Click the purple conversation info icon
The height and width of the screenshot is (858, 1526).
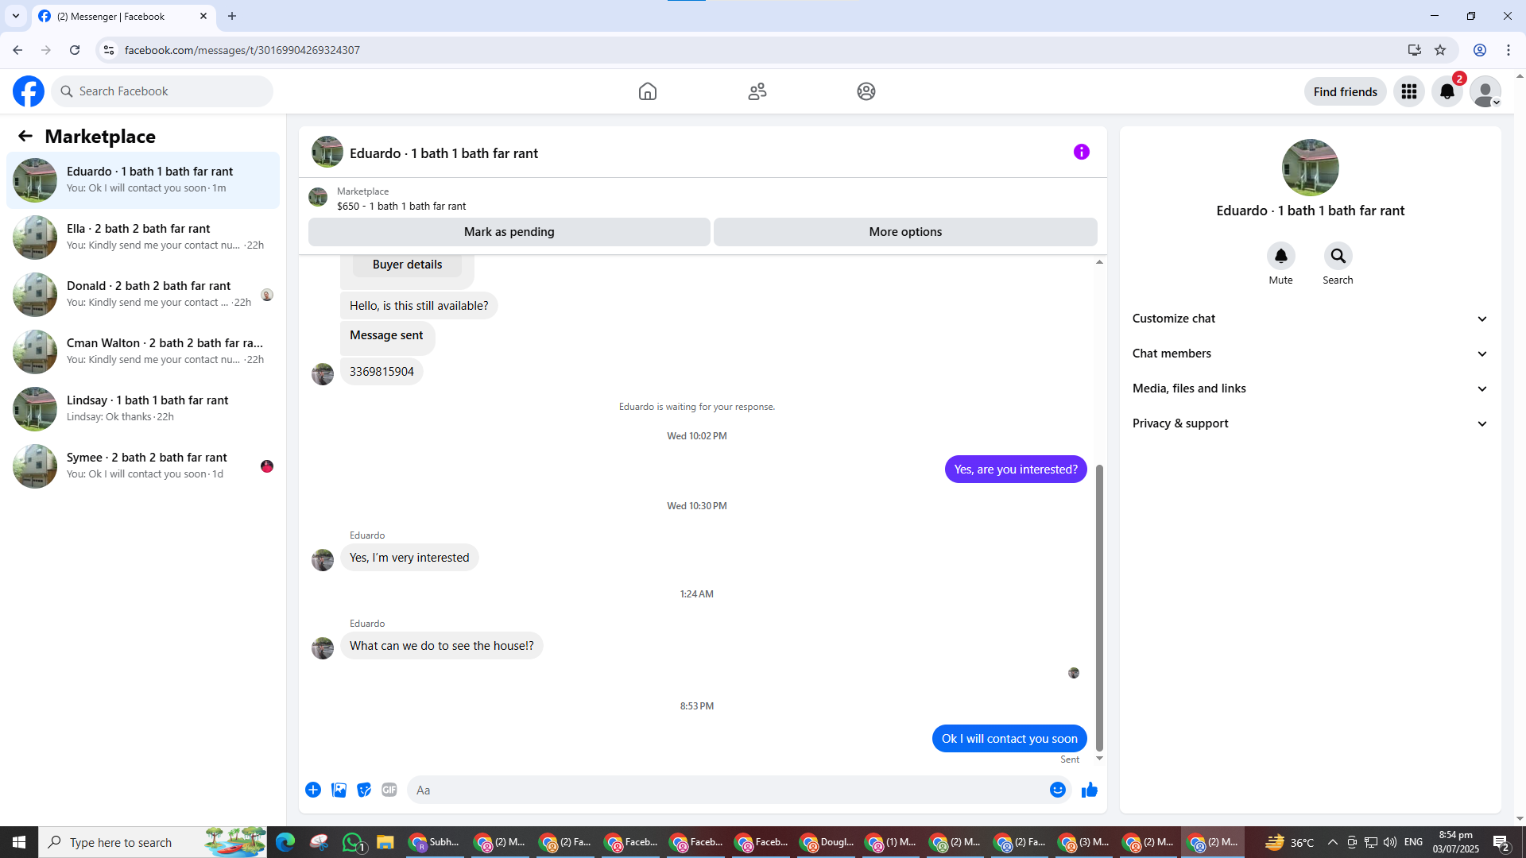click(1081, 152)
